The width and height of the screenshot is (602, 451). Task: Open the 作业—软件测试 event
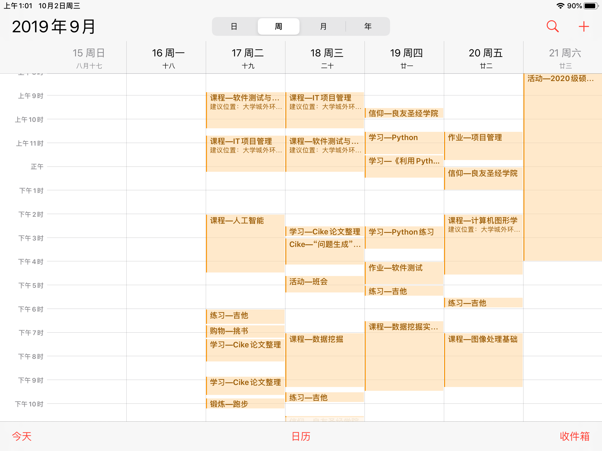point(404,273)
